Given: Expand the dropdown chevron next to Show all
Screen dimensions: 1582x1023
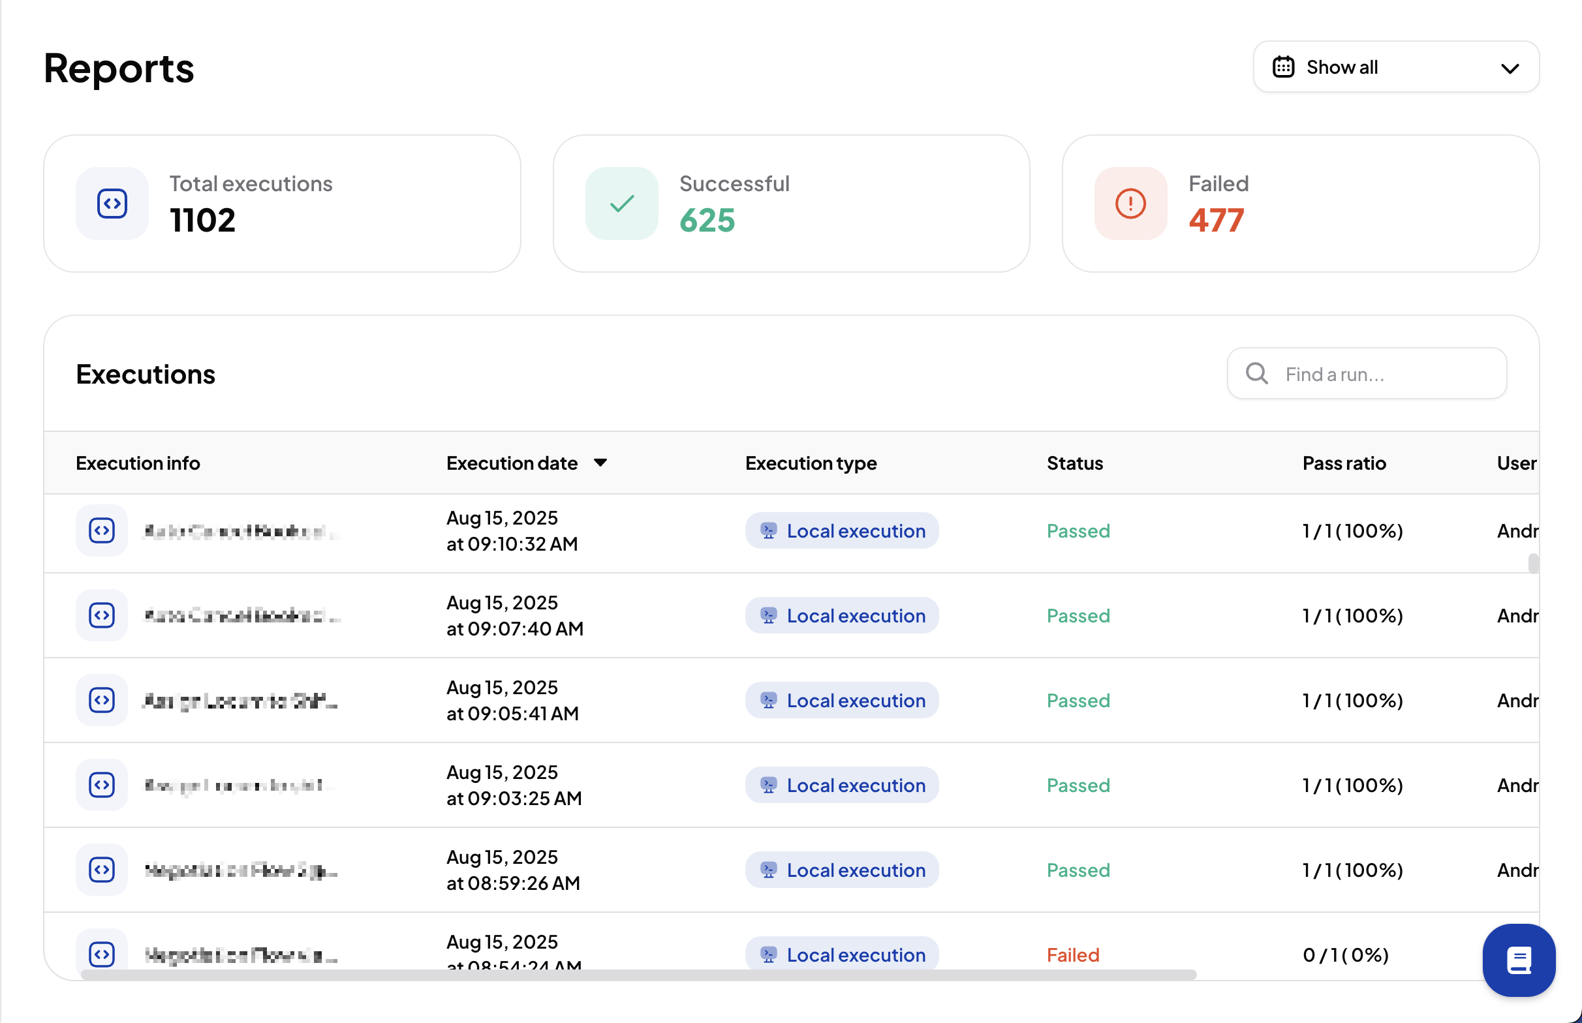Looking at the screenshot, I should coord(1510,69).
